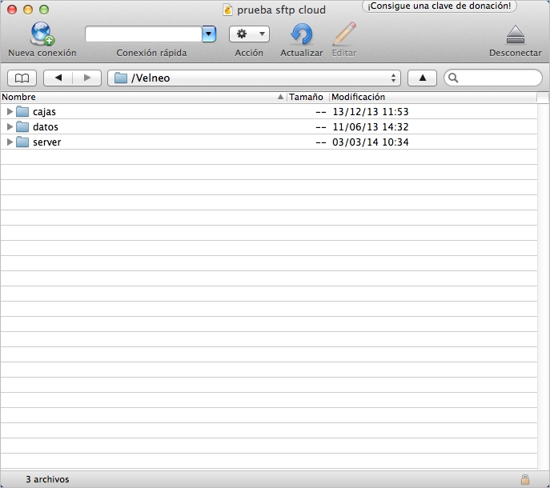Expand the cajas folder disclosure triangle

(x=10, y=112)
